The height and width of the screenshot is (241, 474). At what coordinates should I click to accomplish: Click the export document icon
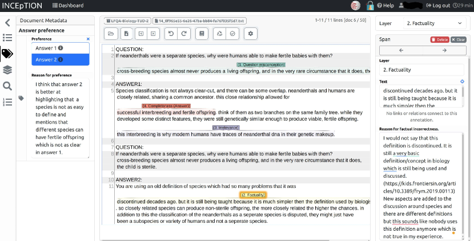[x=126, y=34]
